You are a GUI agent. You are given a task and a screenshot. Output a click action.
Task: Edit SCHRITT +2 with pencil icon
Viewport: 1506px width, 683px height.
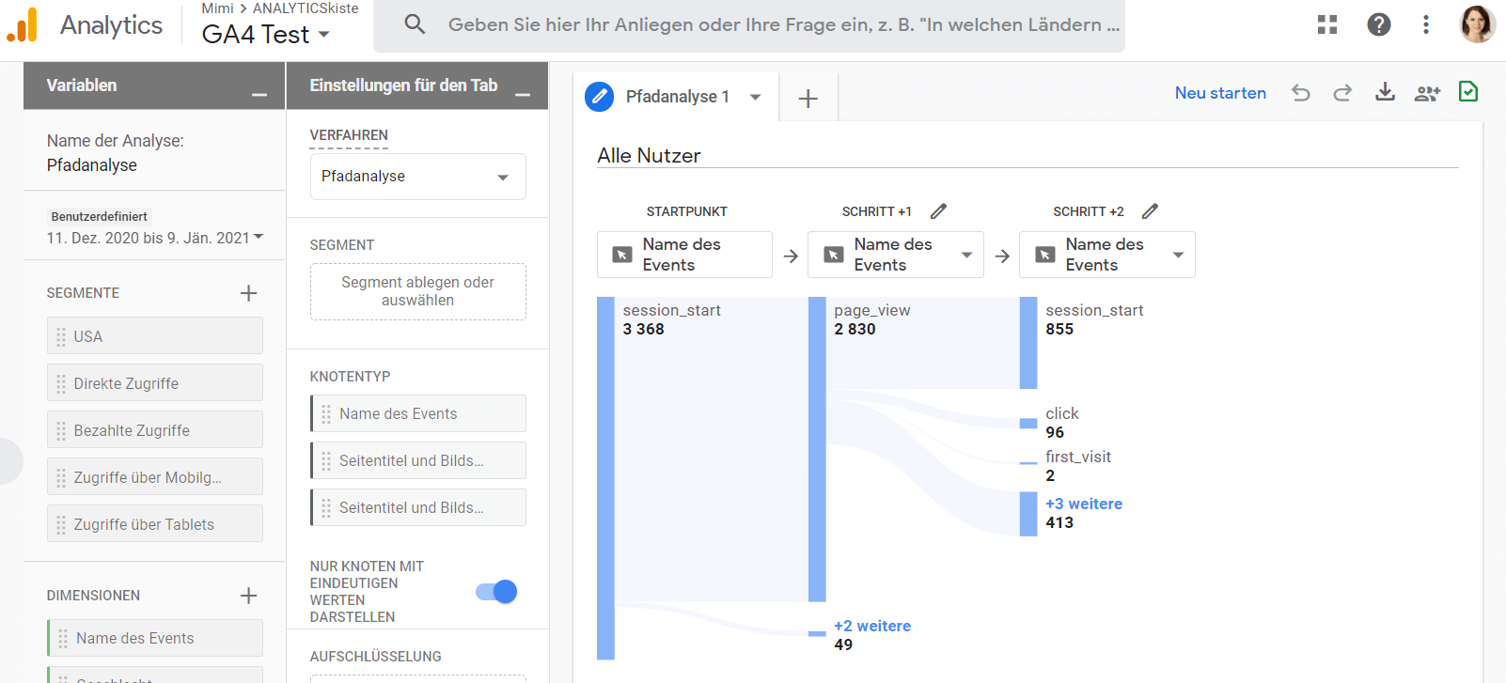pos(1150,211)
